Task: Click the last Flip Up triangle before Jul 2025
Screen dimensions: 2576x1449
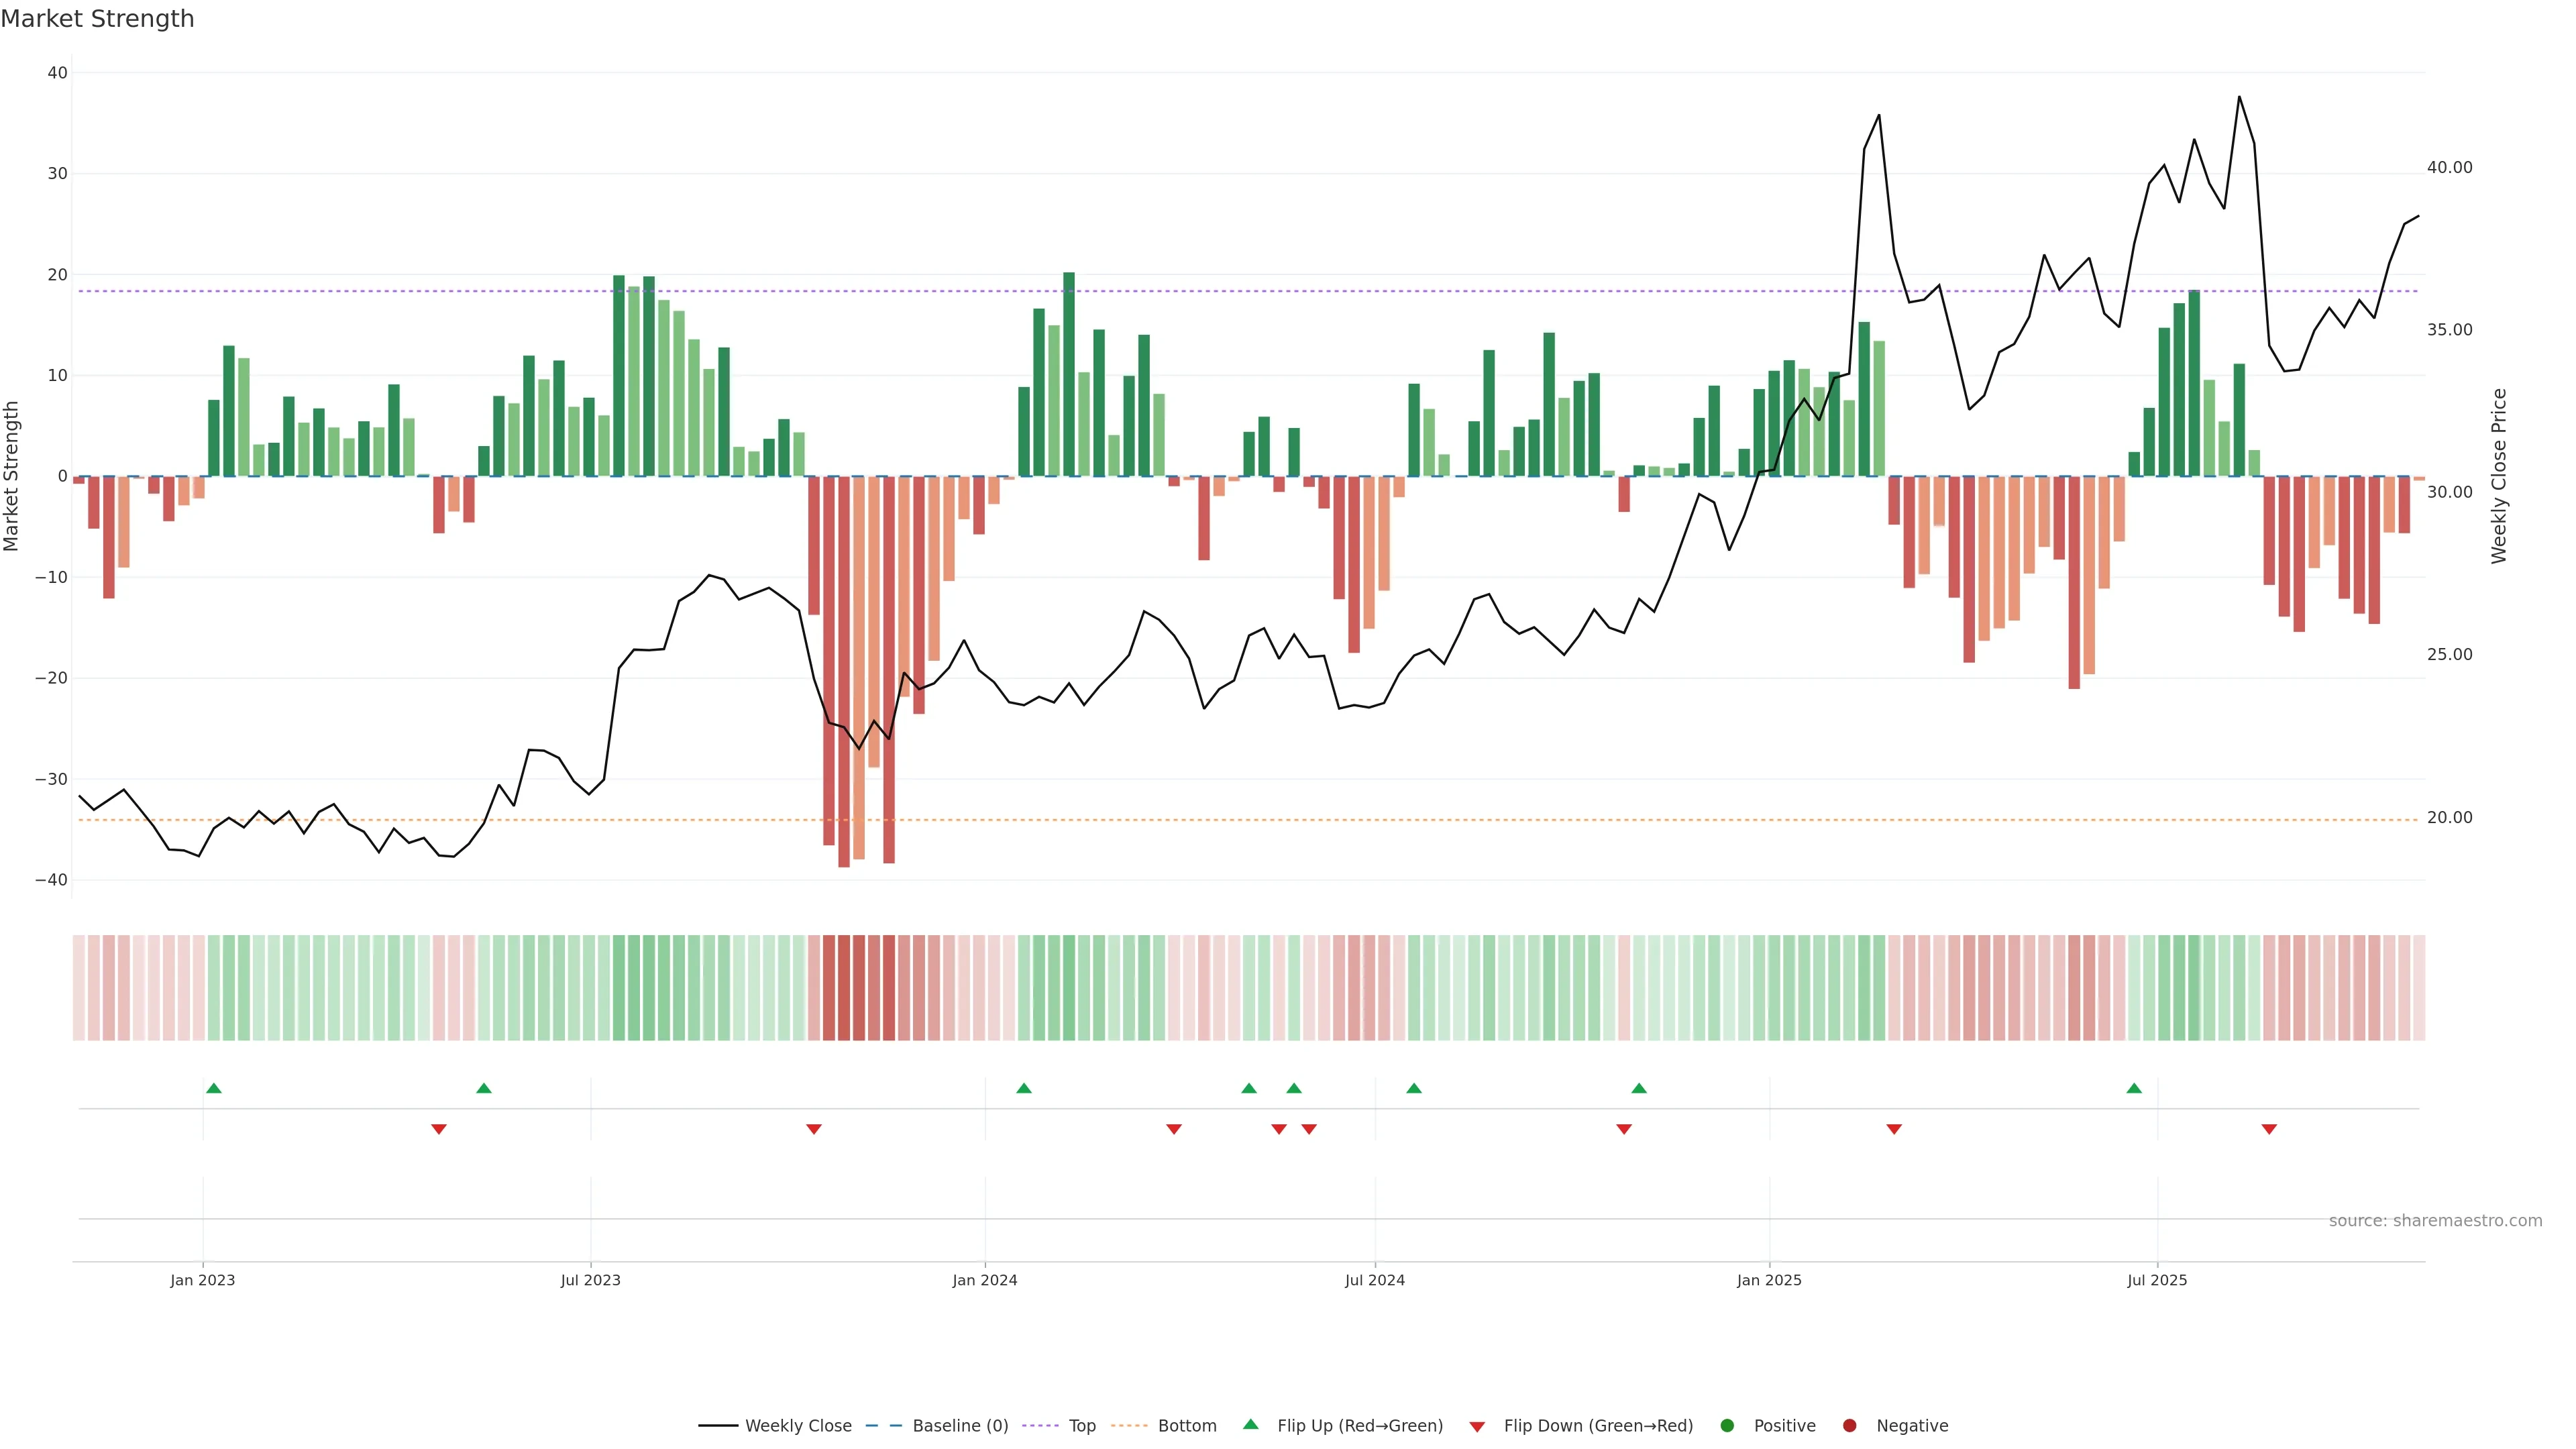Action: [2134, 1088]
